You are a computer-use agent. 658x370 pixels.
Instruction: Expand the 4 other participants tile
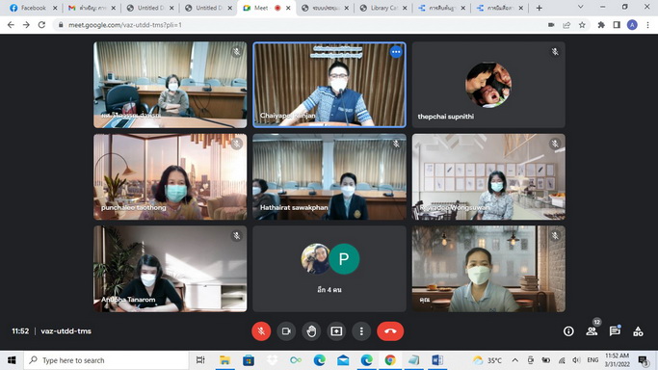coord(329,269)
